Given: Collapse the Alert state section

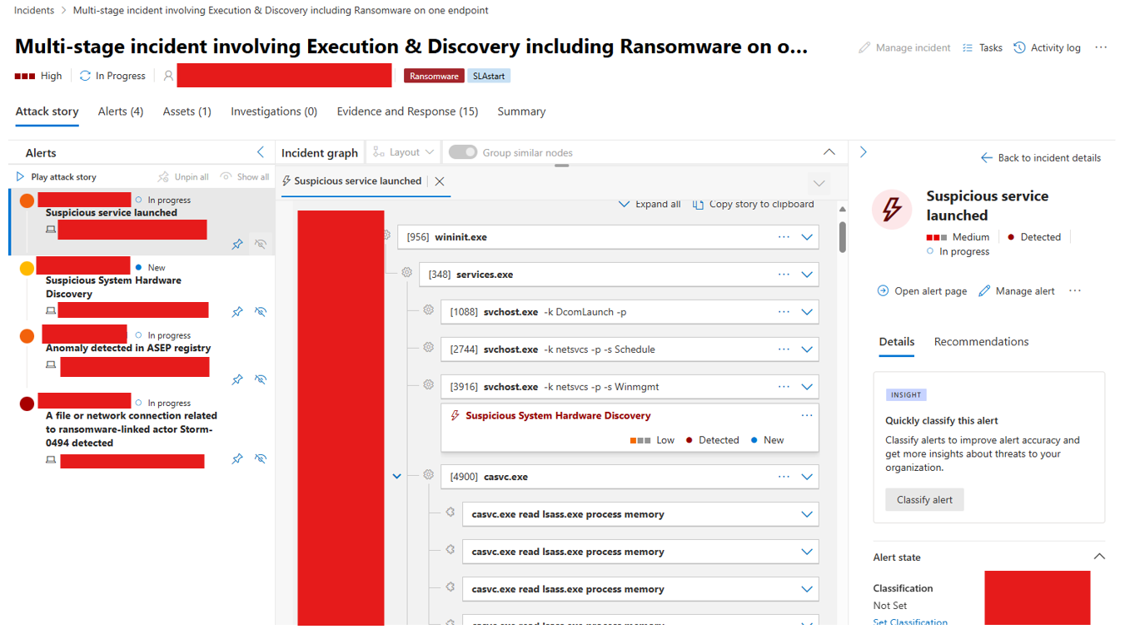Looking at the screenshot, I should [x=1099, y=557].
